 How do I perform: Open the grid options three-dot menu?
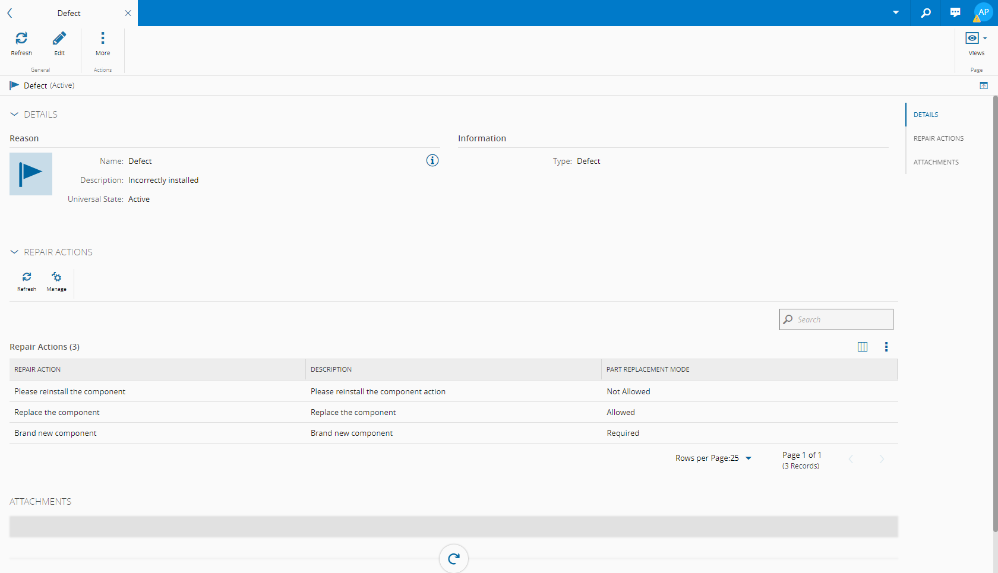(x=886, y=347)
